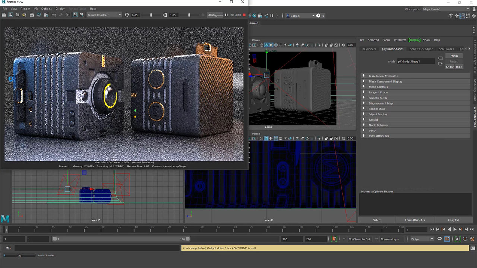Viewport: 477px width, 268px height.
Task: Click the auto keyframe bookmark icon
Action: [x=334, y=239]
